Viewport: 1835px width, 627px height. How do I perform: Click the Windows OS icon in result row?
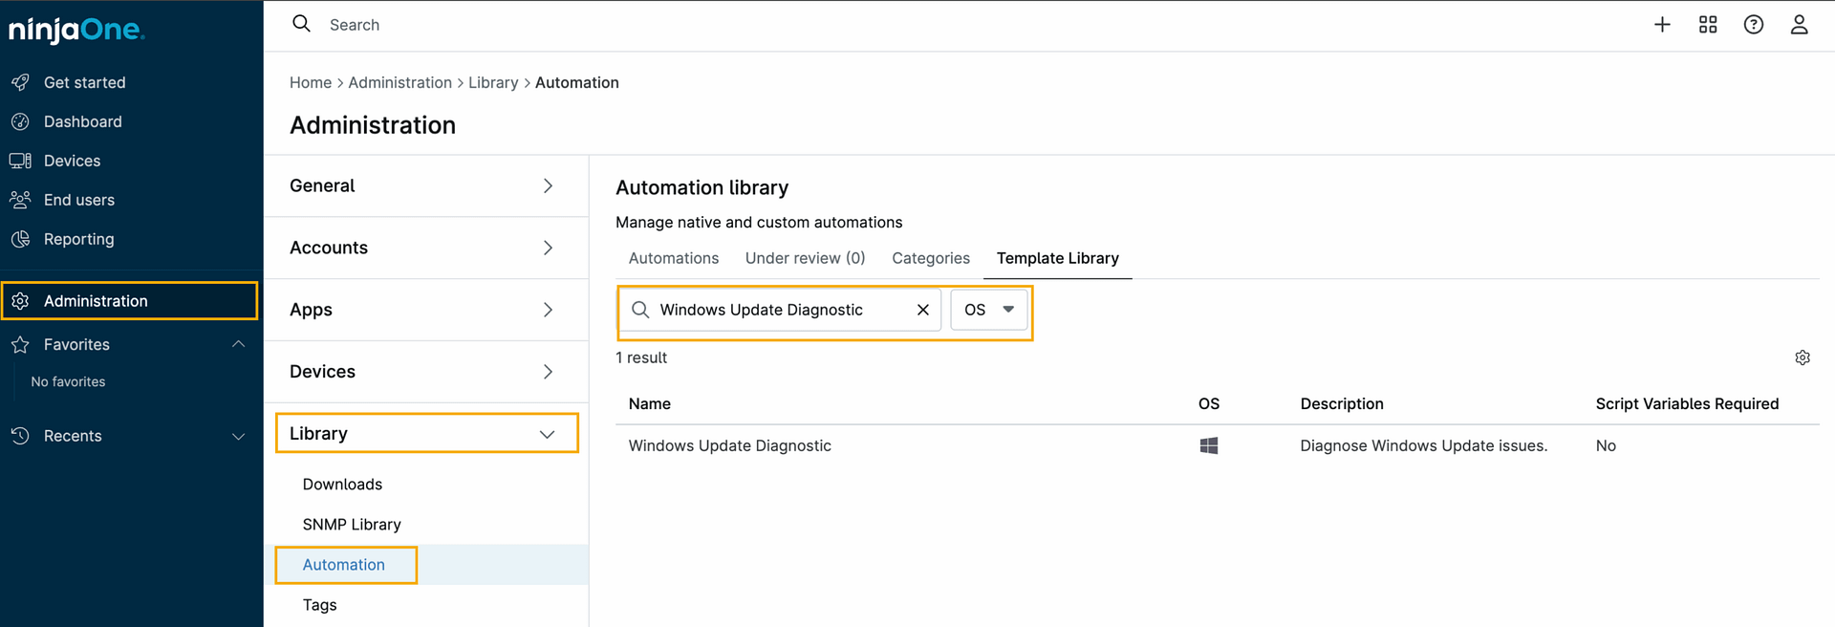[1208, 445]
